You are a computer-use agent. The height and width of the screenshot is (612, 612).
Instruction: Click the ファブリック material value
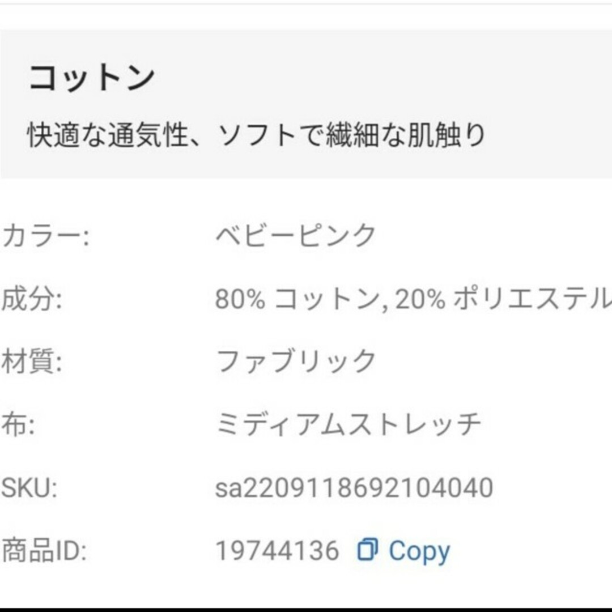pos(296,362)
